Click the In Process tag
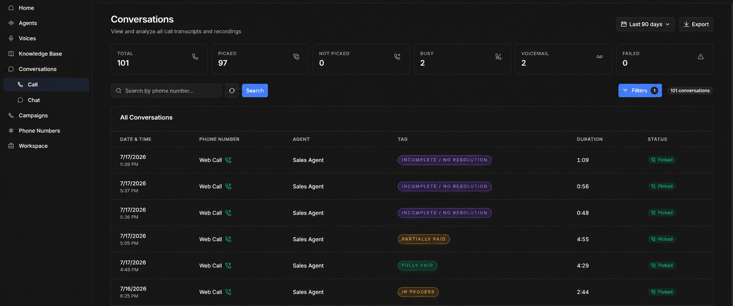Image resolution: width=733 pixels, height=306 pixels. pyautogui.click(x=418, y=292)
